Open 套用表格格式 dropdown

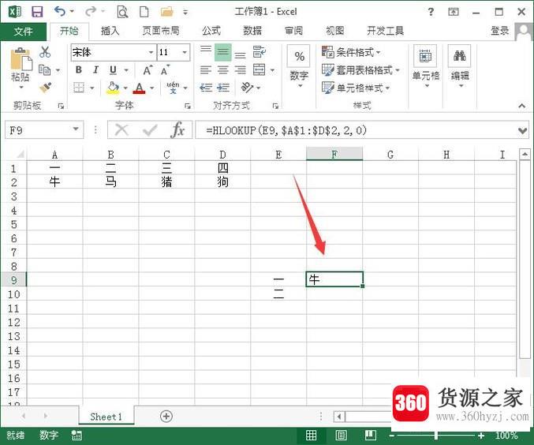(360, 70)
